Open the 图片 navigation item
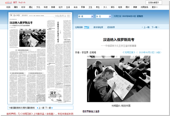 pos(128,7)
